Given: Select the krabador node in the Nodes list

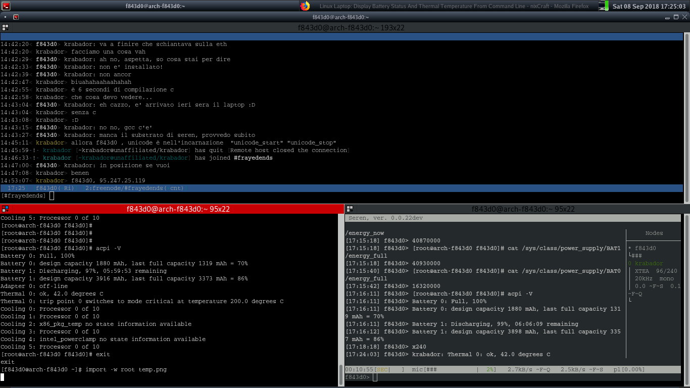Looking at the screenshot, I should click(x=645, y=264).
